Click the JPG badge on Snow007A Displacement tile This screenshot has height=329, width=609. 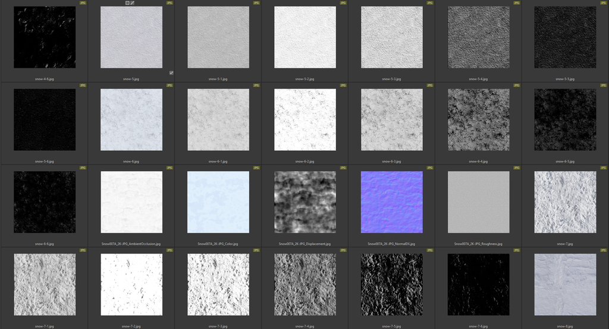click(344, 168)
